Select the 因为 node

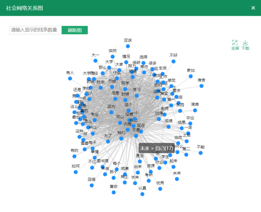tap(111, 112)
